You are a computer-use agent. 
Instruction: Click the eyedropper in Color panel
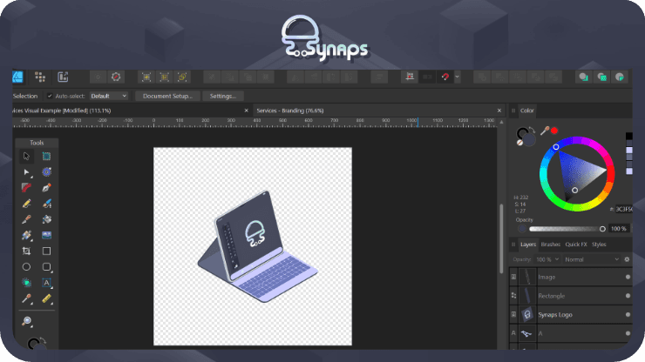pyautogui.click(x=545, y=131)
